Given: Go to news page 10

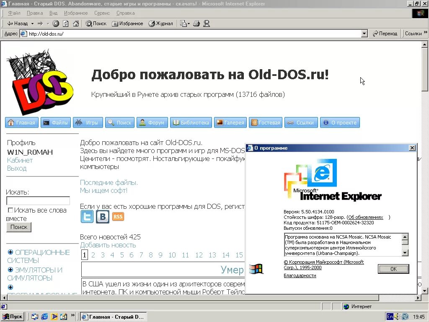Looking at the screenshot, I should click(172, 255).
